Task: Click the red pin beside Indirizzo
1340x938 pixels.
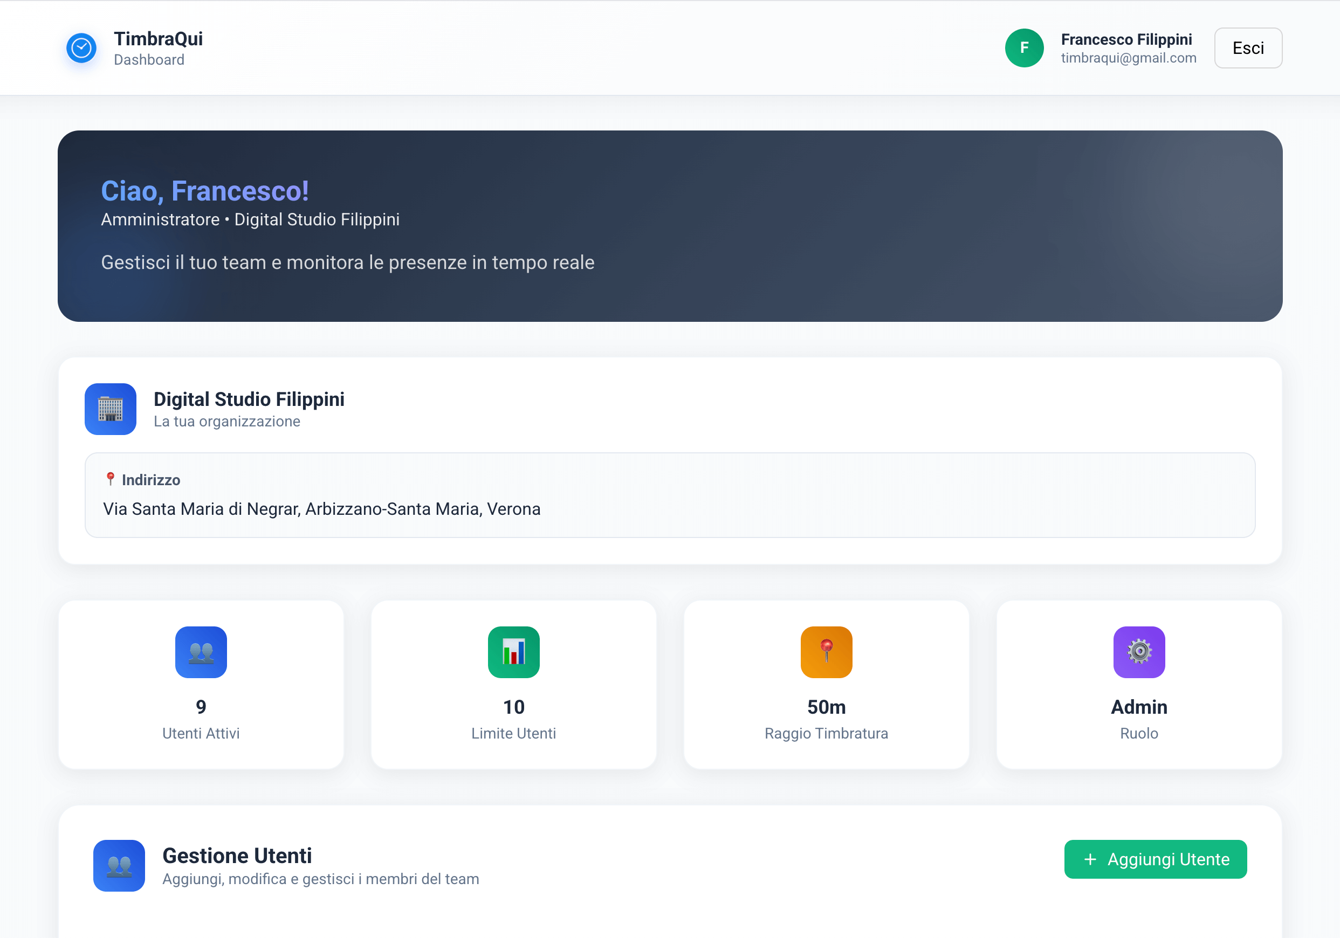Action: click(x=111, y=479)
